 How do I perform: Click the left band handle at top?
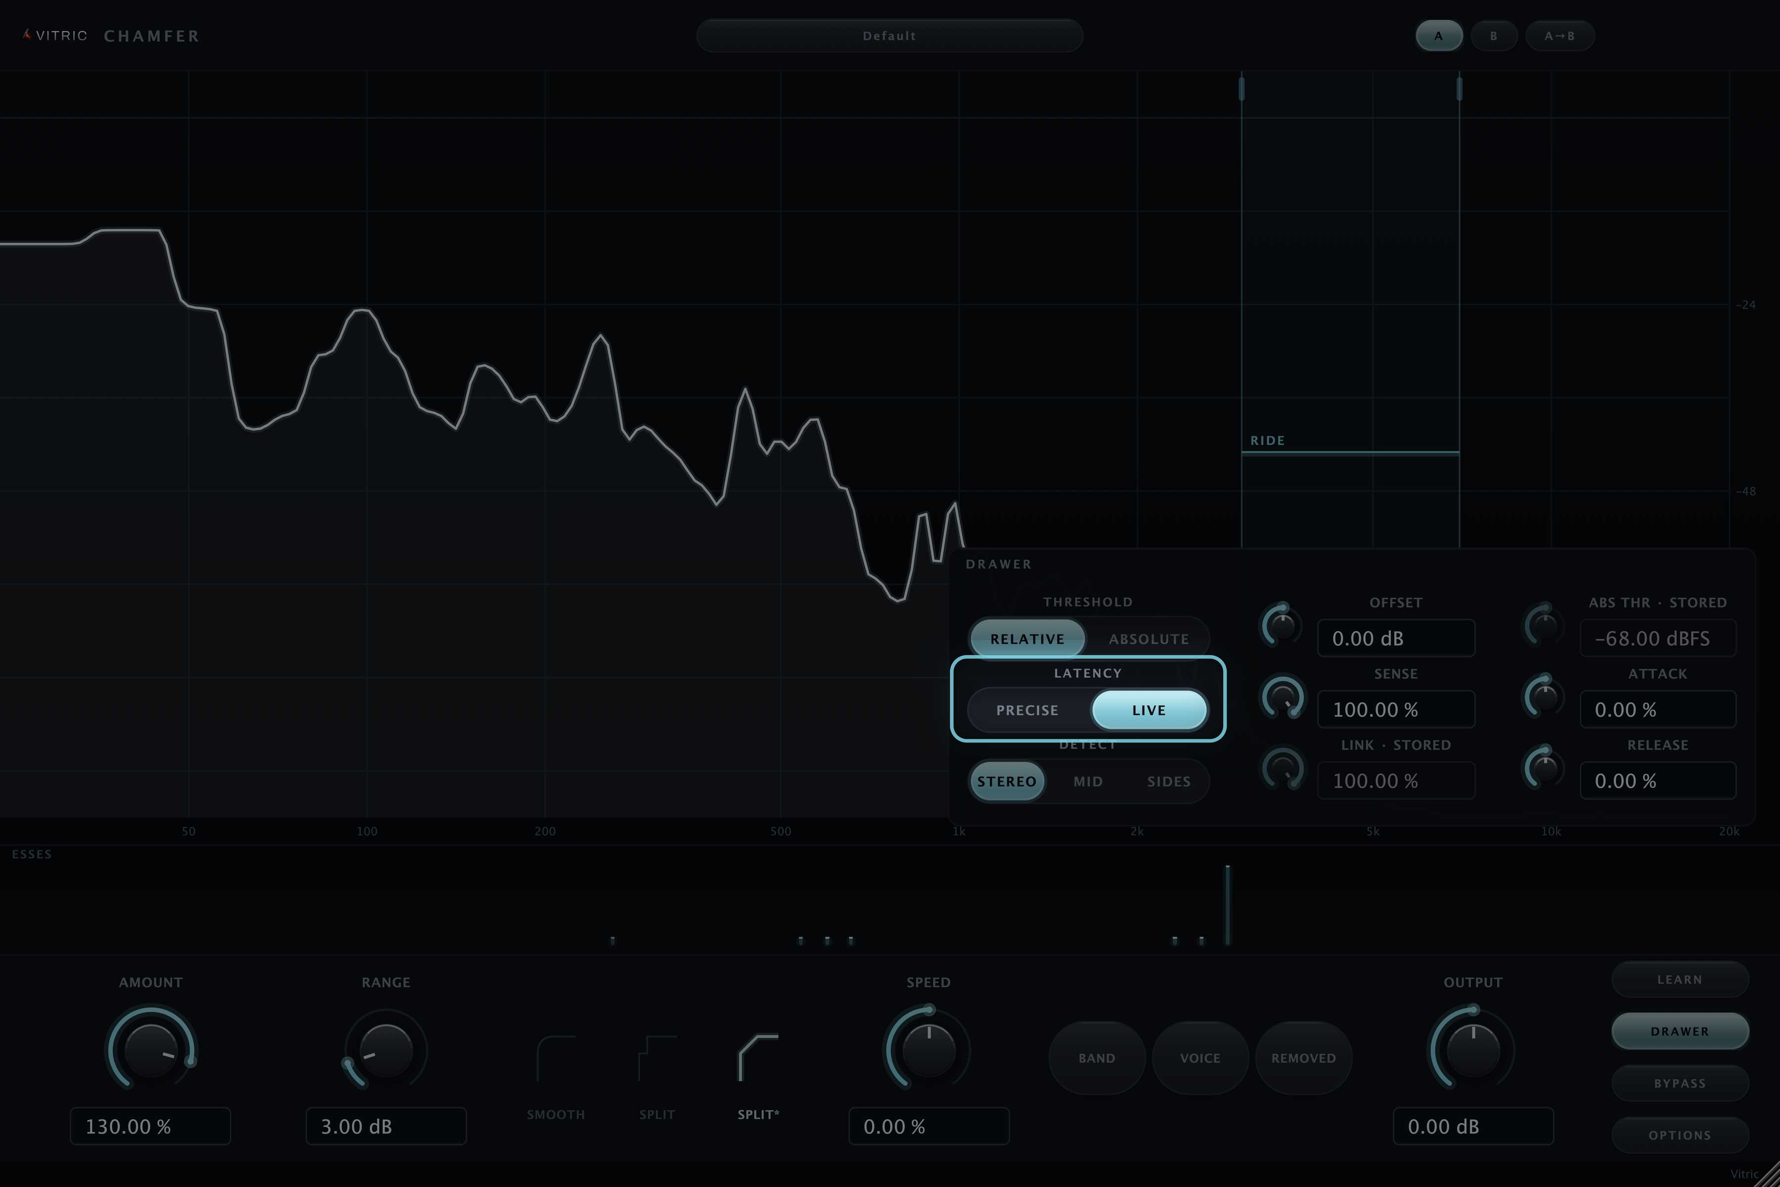coord(1241,89)
